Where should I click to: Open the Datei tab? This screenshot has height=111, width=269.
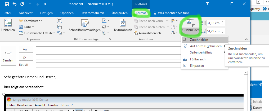point(7,13)
